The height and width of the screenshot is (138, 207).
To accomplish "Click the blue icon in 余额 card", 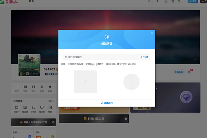I will pos(30,137).
